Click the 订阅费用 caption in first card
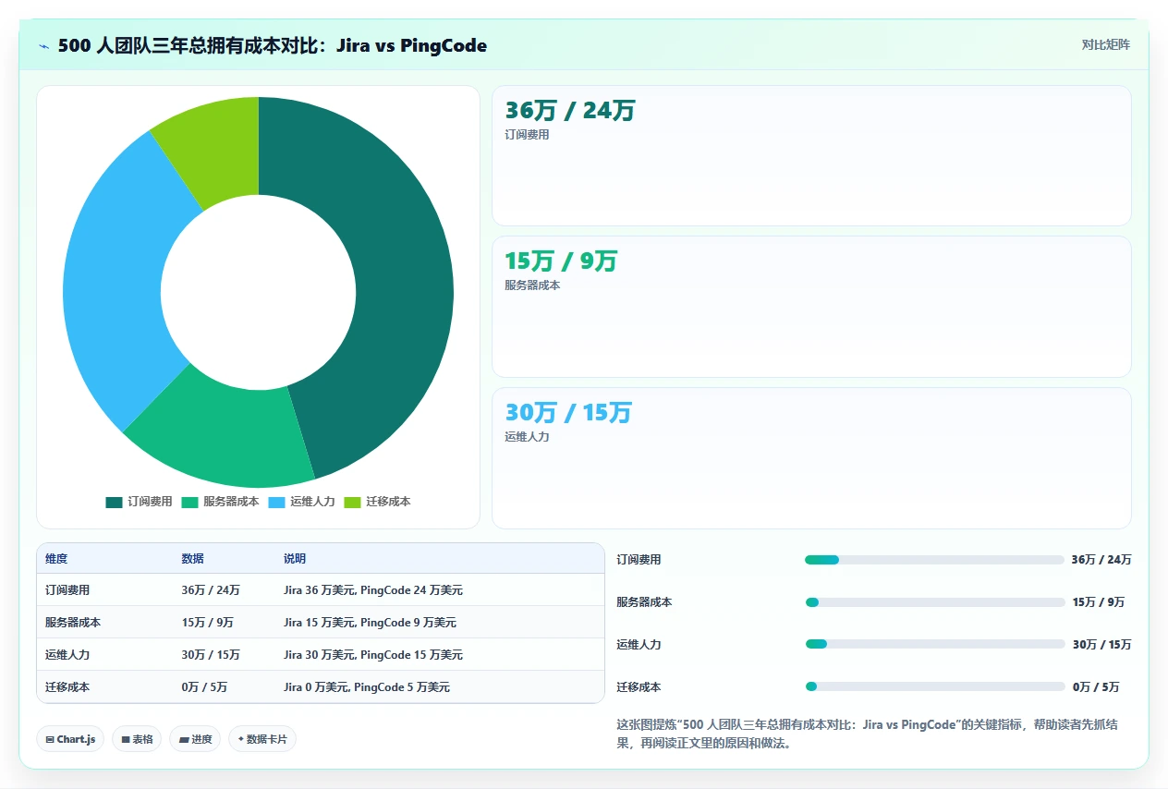The image size is (1168, 789). 527,135
